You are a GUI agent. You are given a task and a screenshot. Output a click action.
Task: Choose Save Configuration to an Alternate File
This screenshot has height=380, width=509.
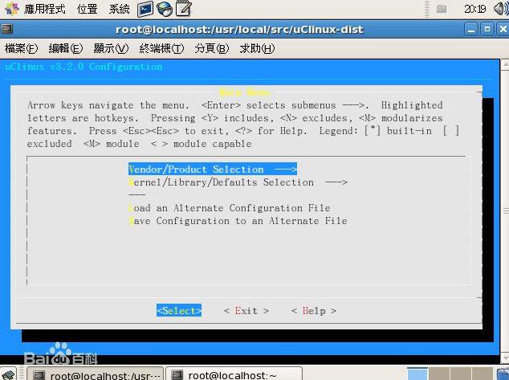[238, 221]
